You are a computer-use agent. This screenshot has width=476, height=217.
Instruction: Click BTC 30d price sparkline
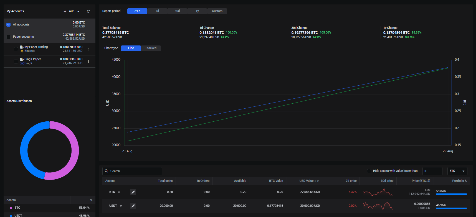(x=378, y=192)
